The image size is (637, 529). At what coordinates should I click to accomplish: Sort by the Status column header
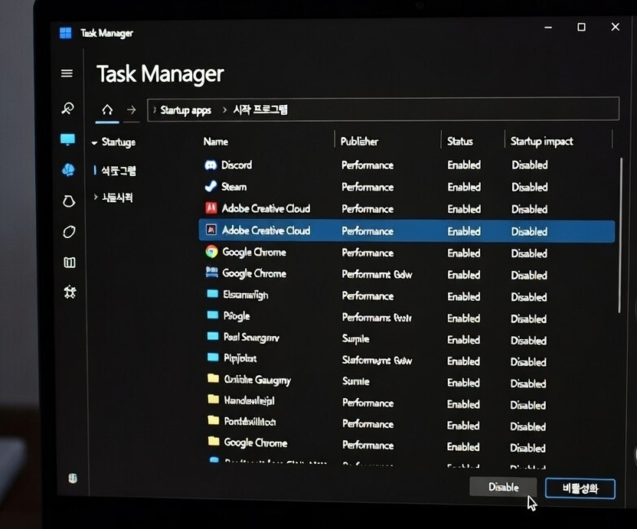pyautogui.click(x=460, y=142)
